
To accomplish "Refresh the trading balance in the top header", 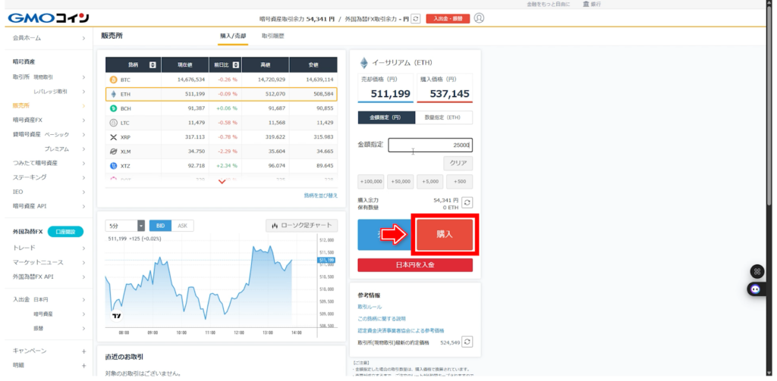I will [415, 18].
